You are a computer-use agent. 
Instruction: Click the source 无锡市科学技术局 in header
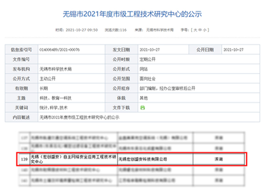pyautogui.click(x=160, y=30)
